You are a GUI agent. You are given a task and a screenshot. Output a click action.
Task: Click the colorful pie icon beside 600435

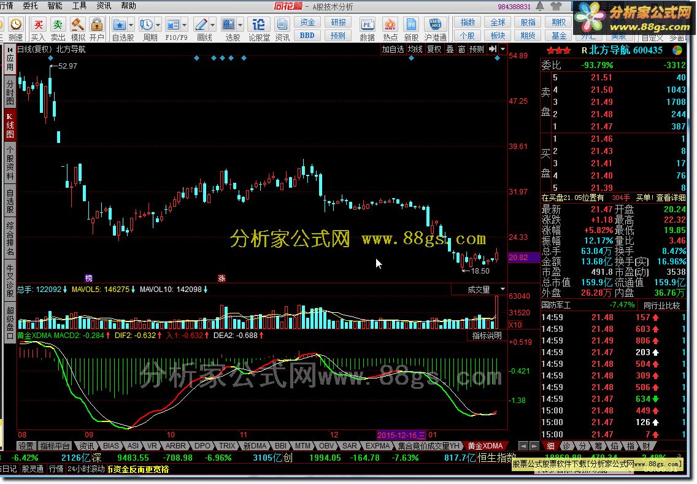[677, 50]
